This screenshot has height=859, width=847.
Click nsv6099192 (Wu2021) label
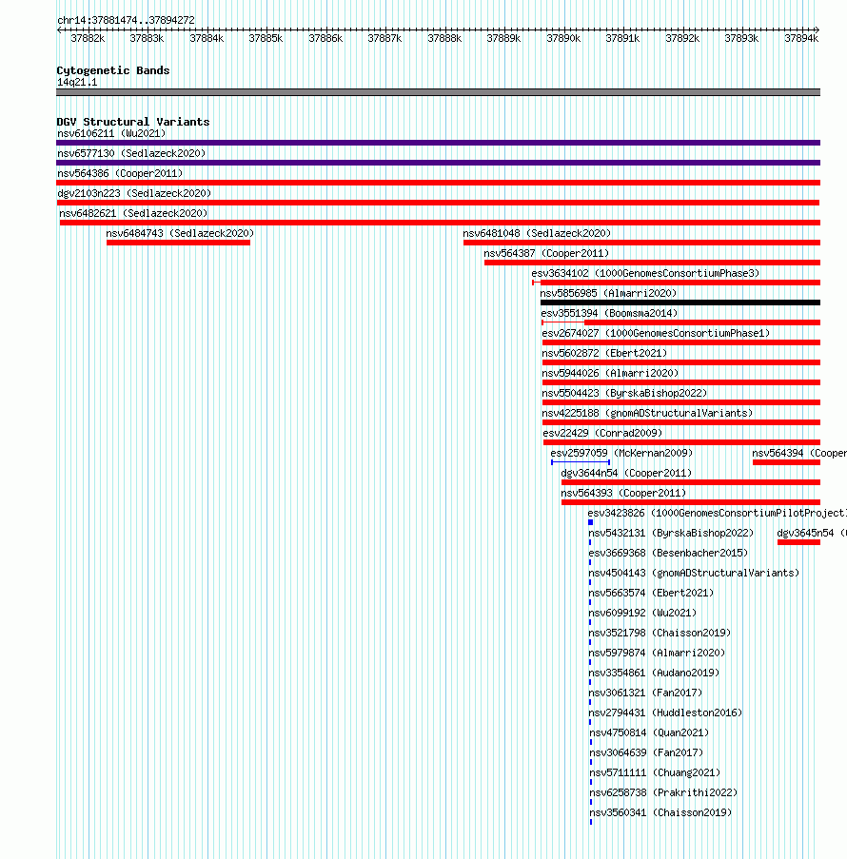(x=642, y=613)
